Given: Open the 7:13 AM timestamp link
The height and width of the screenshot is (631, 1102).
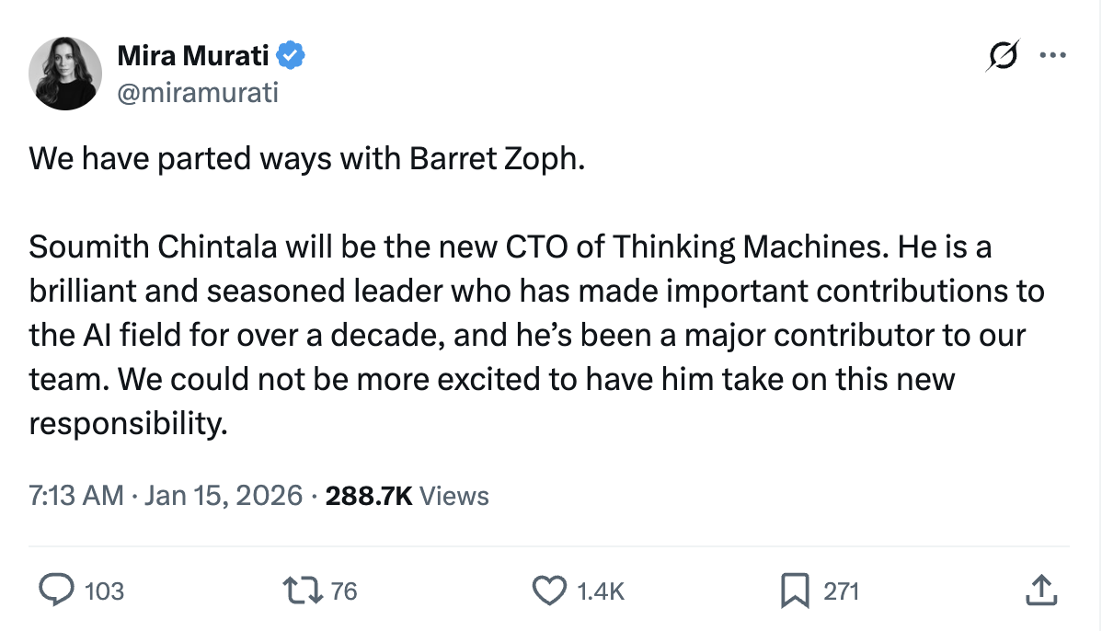Looking at the screenshot, I should tap(75, 496).
